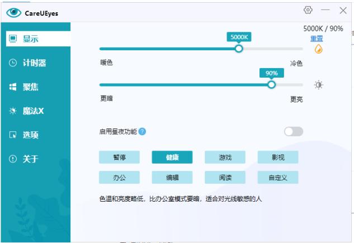The height and width of the screenshot is (243, 354).
Task: Select the 编辑 mode button
Action: point(172,178)
